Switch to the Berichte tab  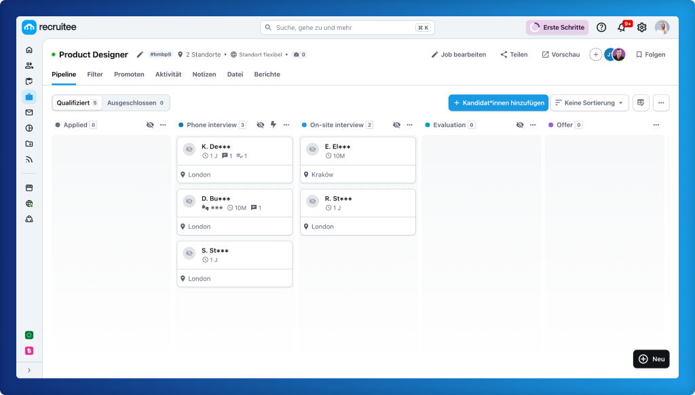267,75
